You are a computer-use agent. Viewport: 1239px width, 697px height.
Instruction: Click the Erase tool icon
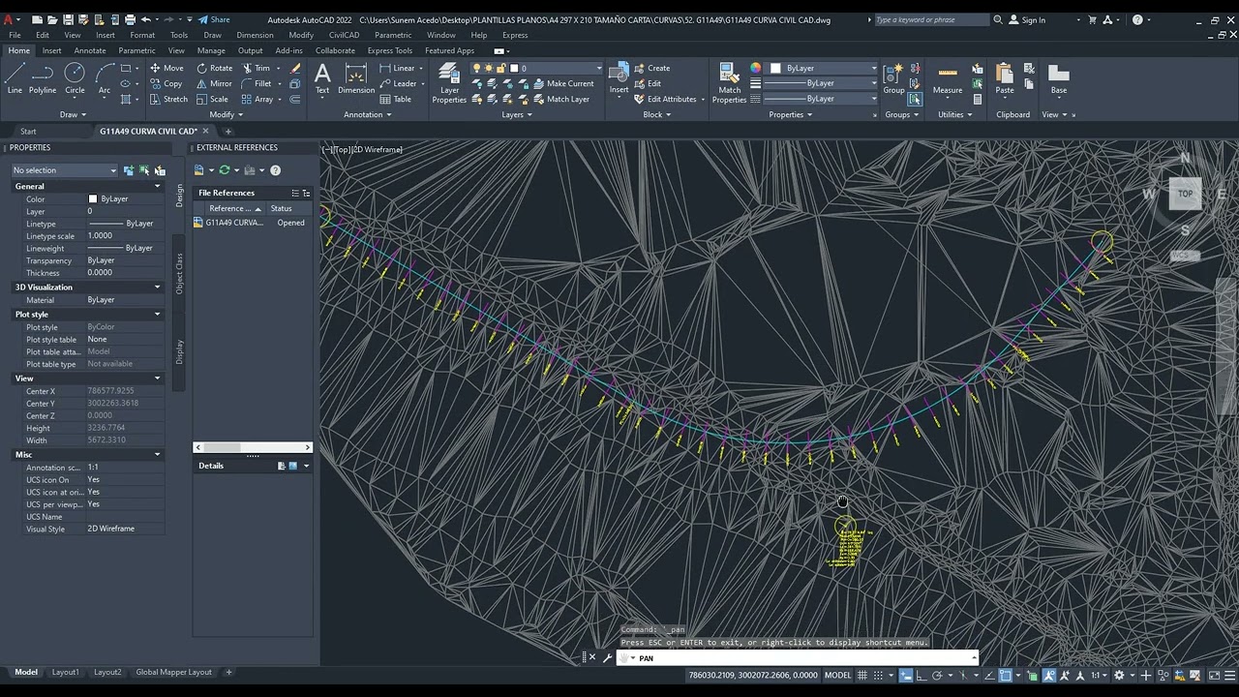[295, 68]
